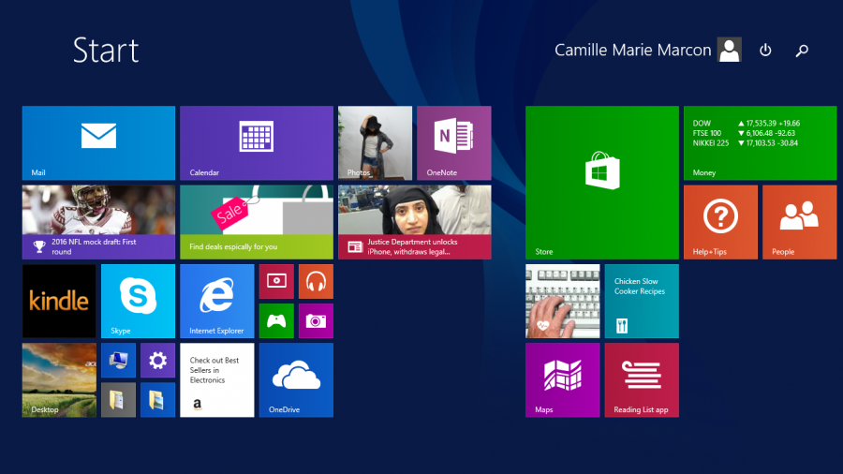Click the Search magnifier icon
Image resolution: width=843 pixels, height=474 pixels.
click(x=802, y=51)
